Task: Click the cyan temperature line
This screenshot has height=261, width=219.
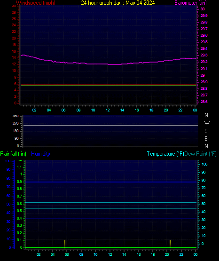Action: point(110,203)
